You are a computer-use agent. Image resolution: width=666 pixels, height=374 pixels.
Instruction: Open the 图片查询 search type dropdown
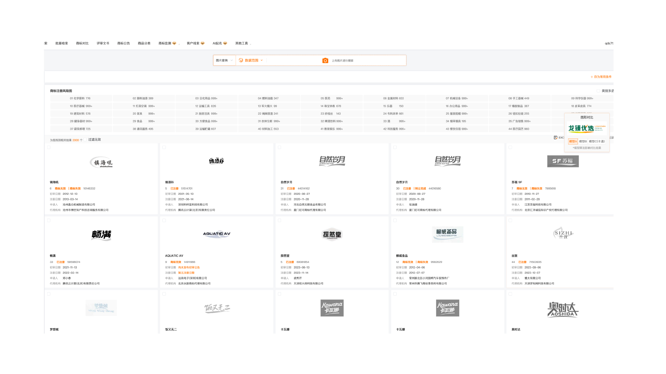(224, 60)
